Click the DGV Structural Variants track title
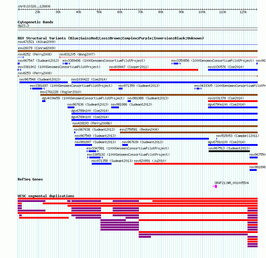 tap(111, 38)
